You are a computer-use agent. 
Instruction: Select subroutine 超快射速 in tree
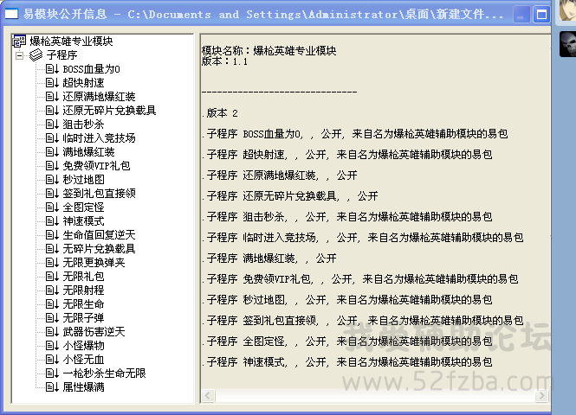(x=83, y=83)
